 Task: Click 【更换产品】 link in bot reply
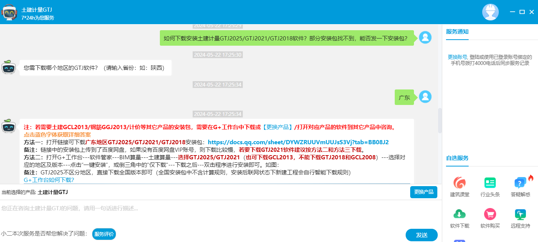pyautogui.click(x=277, y=127)
